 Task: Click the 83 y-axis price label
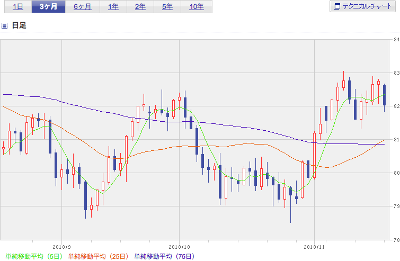(396, 73)
